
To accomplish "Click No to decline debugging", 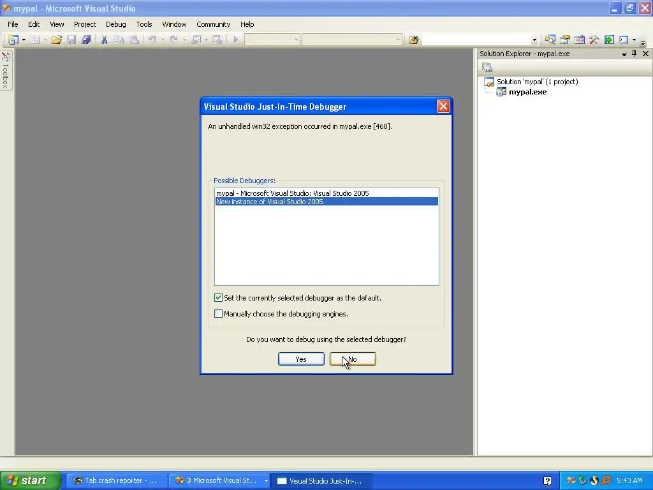I will pos(353,359).
